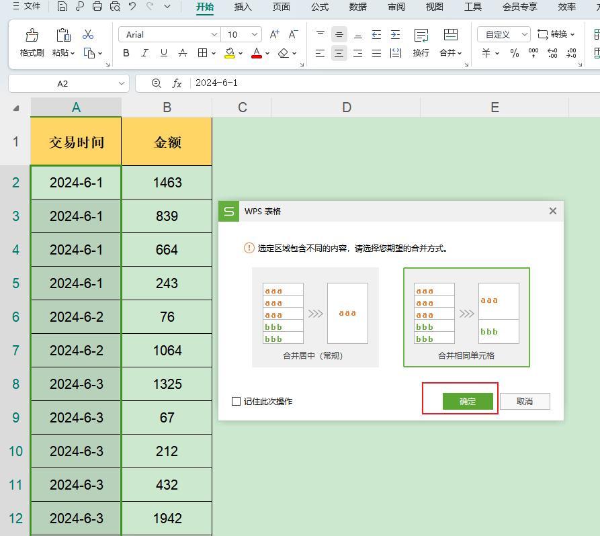Choose 合并居中（常规） merge option
The height and width of the screenshot is (536, 600).
tap(315, 317)
